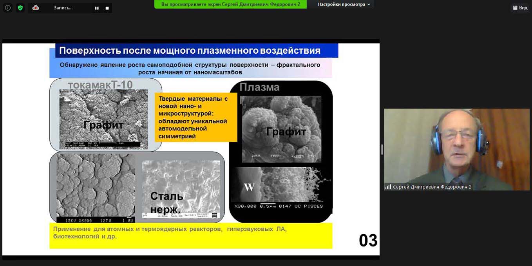This screenshot has width=532, height=266.
Task: Open the 'Вид' view layout menu
Action: click(520, 8)
